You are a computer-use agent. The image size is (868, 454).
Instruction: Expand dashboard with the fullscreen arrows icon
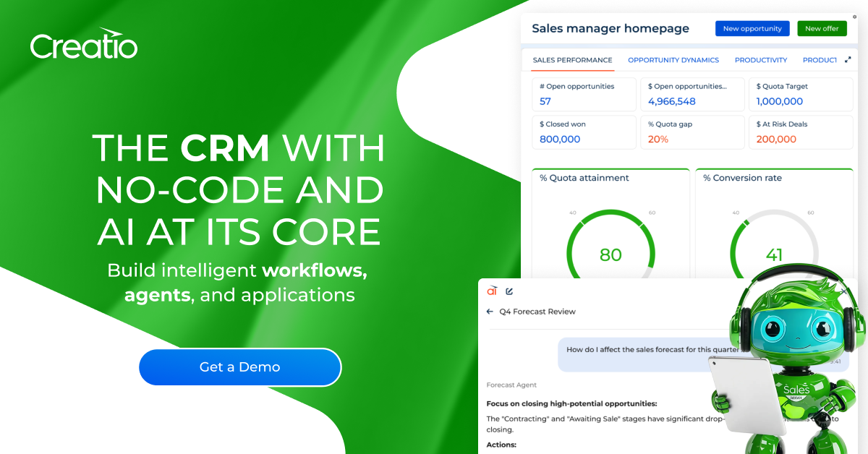[x=848, y=60]
